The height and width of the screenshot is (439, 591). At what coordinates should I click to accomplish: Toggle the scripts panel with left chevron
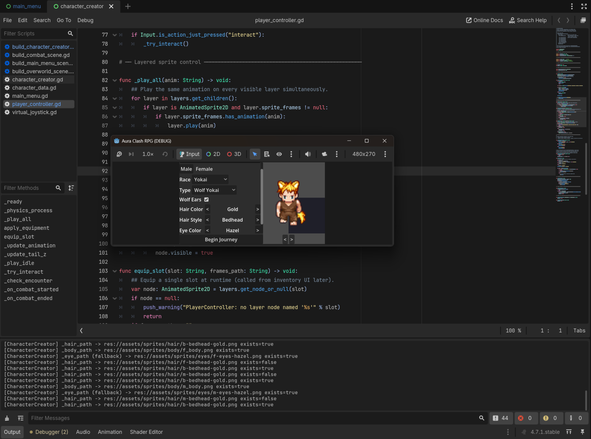81,330
